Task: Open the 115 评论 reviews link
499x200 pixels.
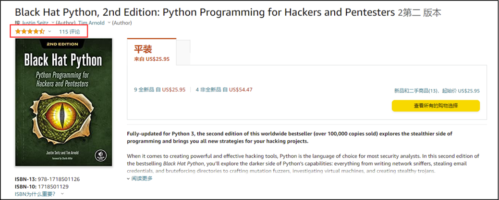Action: [x=69, y=32]
